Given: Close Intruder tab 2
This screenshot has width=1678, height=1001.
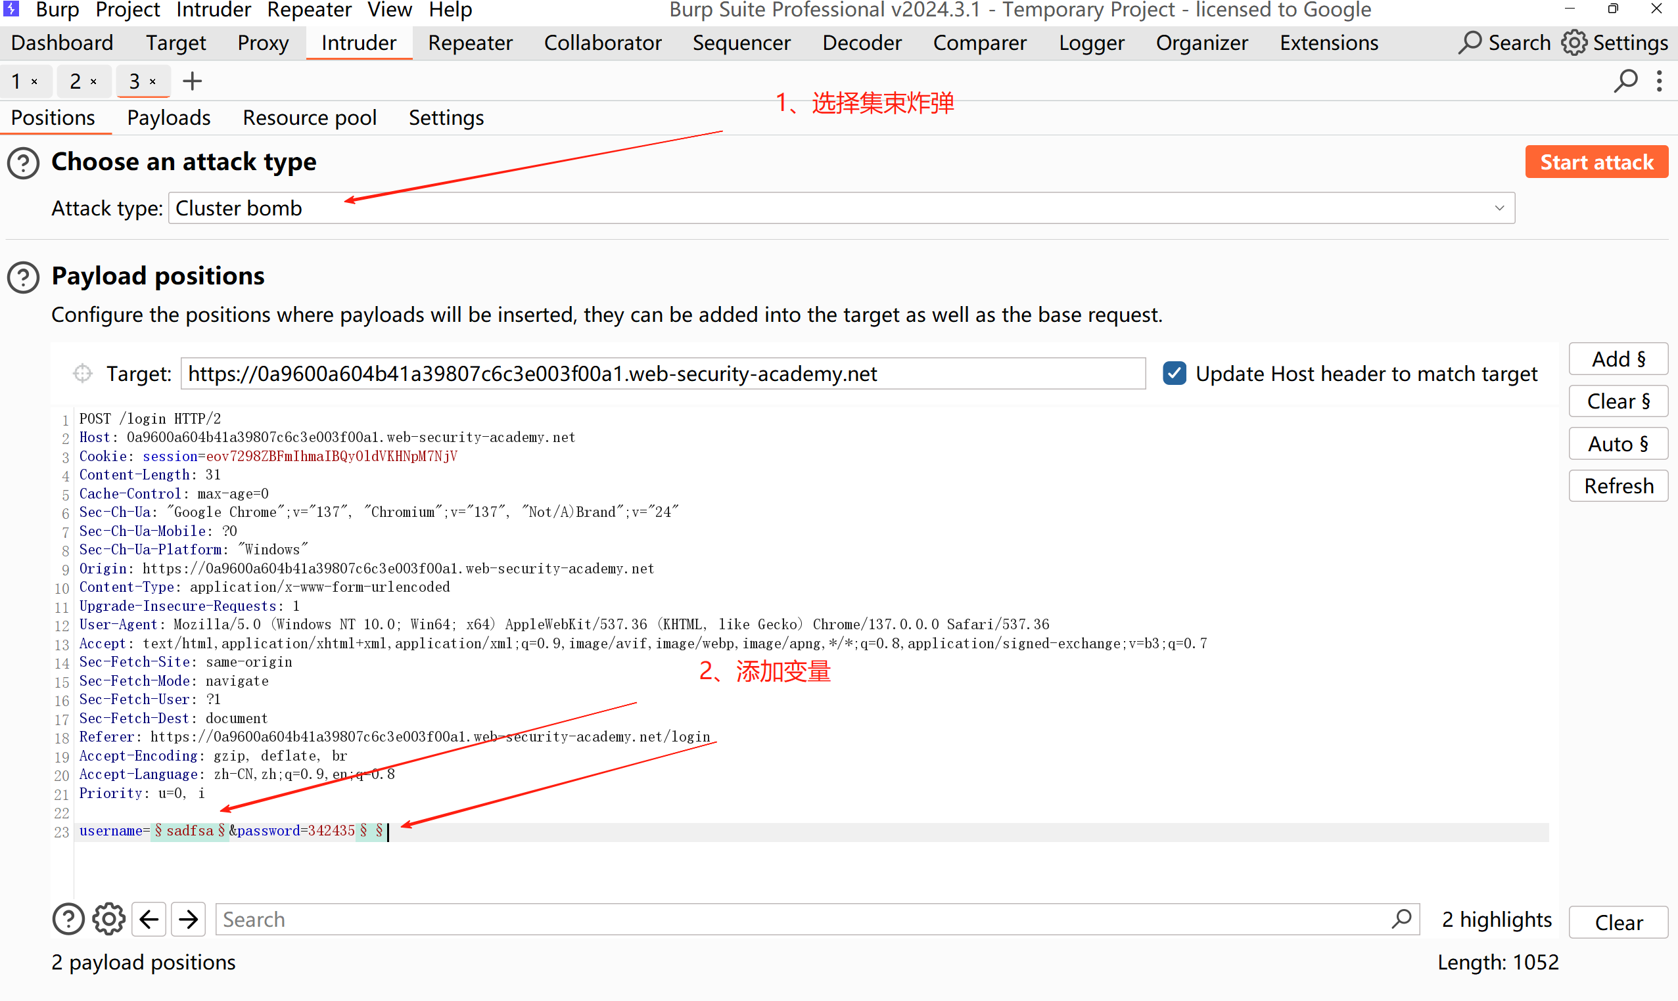Looking at the screenshot, I should [94, 81].
